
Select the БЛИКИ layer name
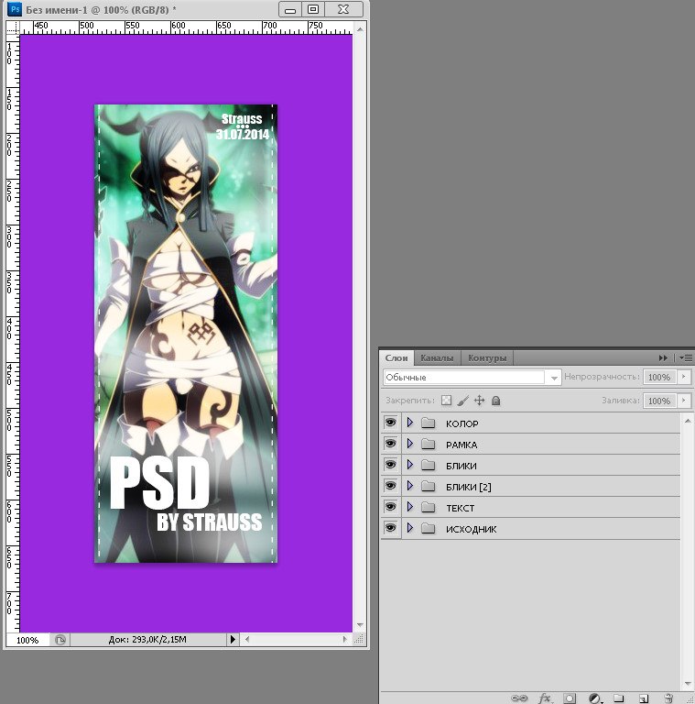click(461, 466)
